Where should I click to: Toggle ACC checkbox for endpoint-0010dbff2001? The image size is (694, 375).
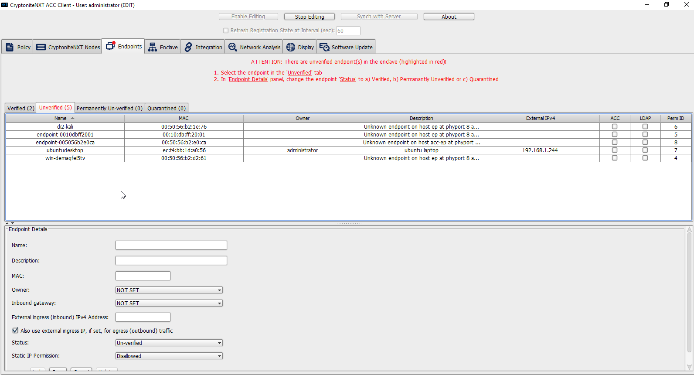(x=615, y=134)
